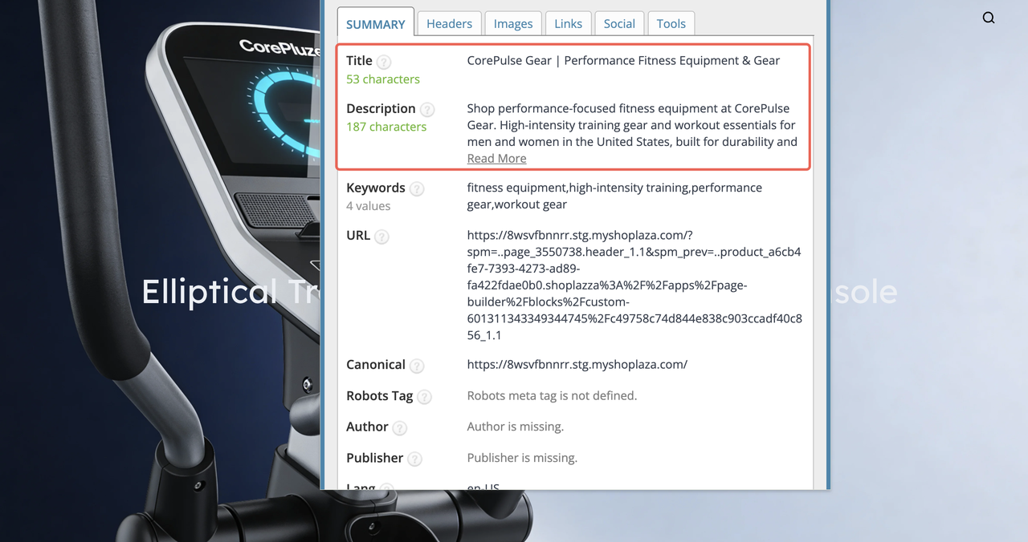Open the Lang field help icon
Viewport: 1028px width, 542px height.
[386, 488]
